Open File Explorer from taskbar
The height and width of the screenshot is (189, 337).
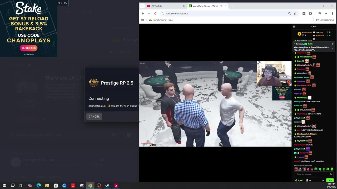[47, 186]
